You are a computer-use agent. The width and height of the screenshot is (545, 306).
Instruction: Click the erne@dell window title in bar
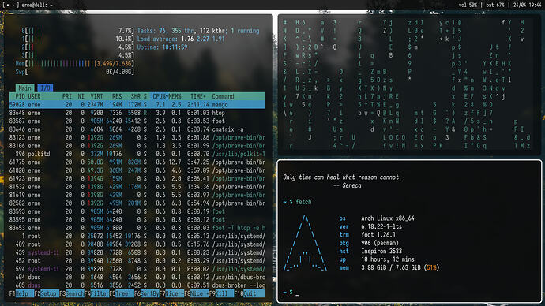click(x=37, y=6)
